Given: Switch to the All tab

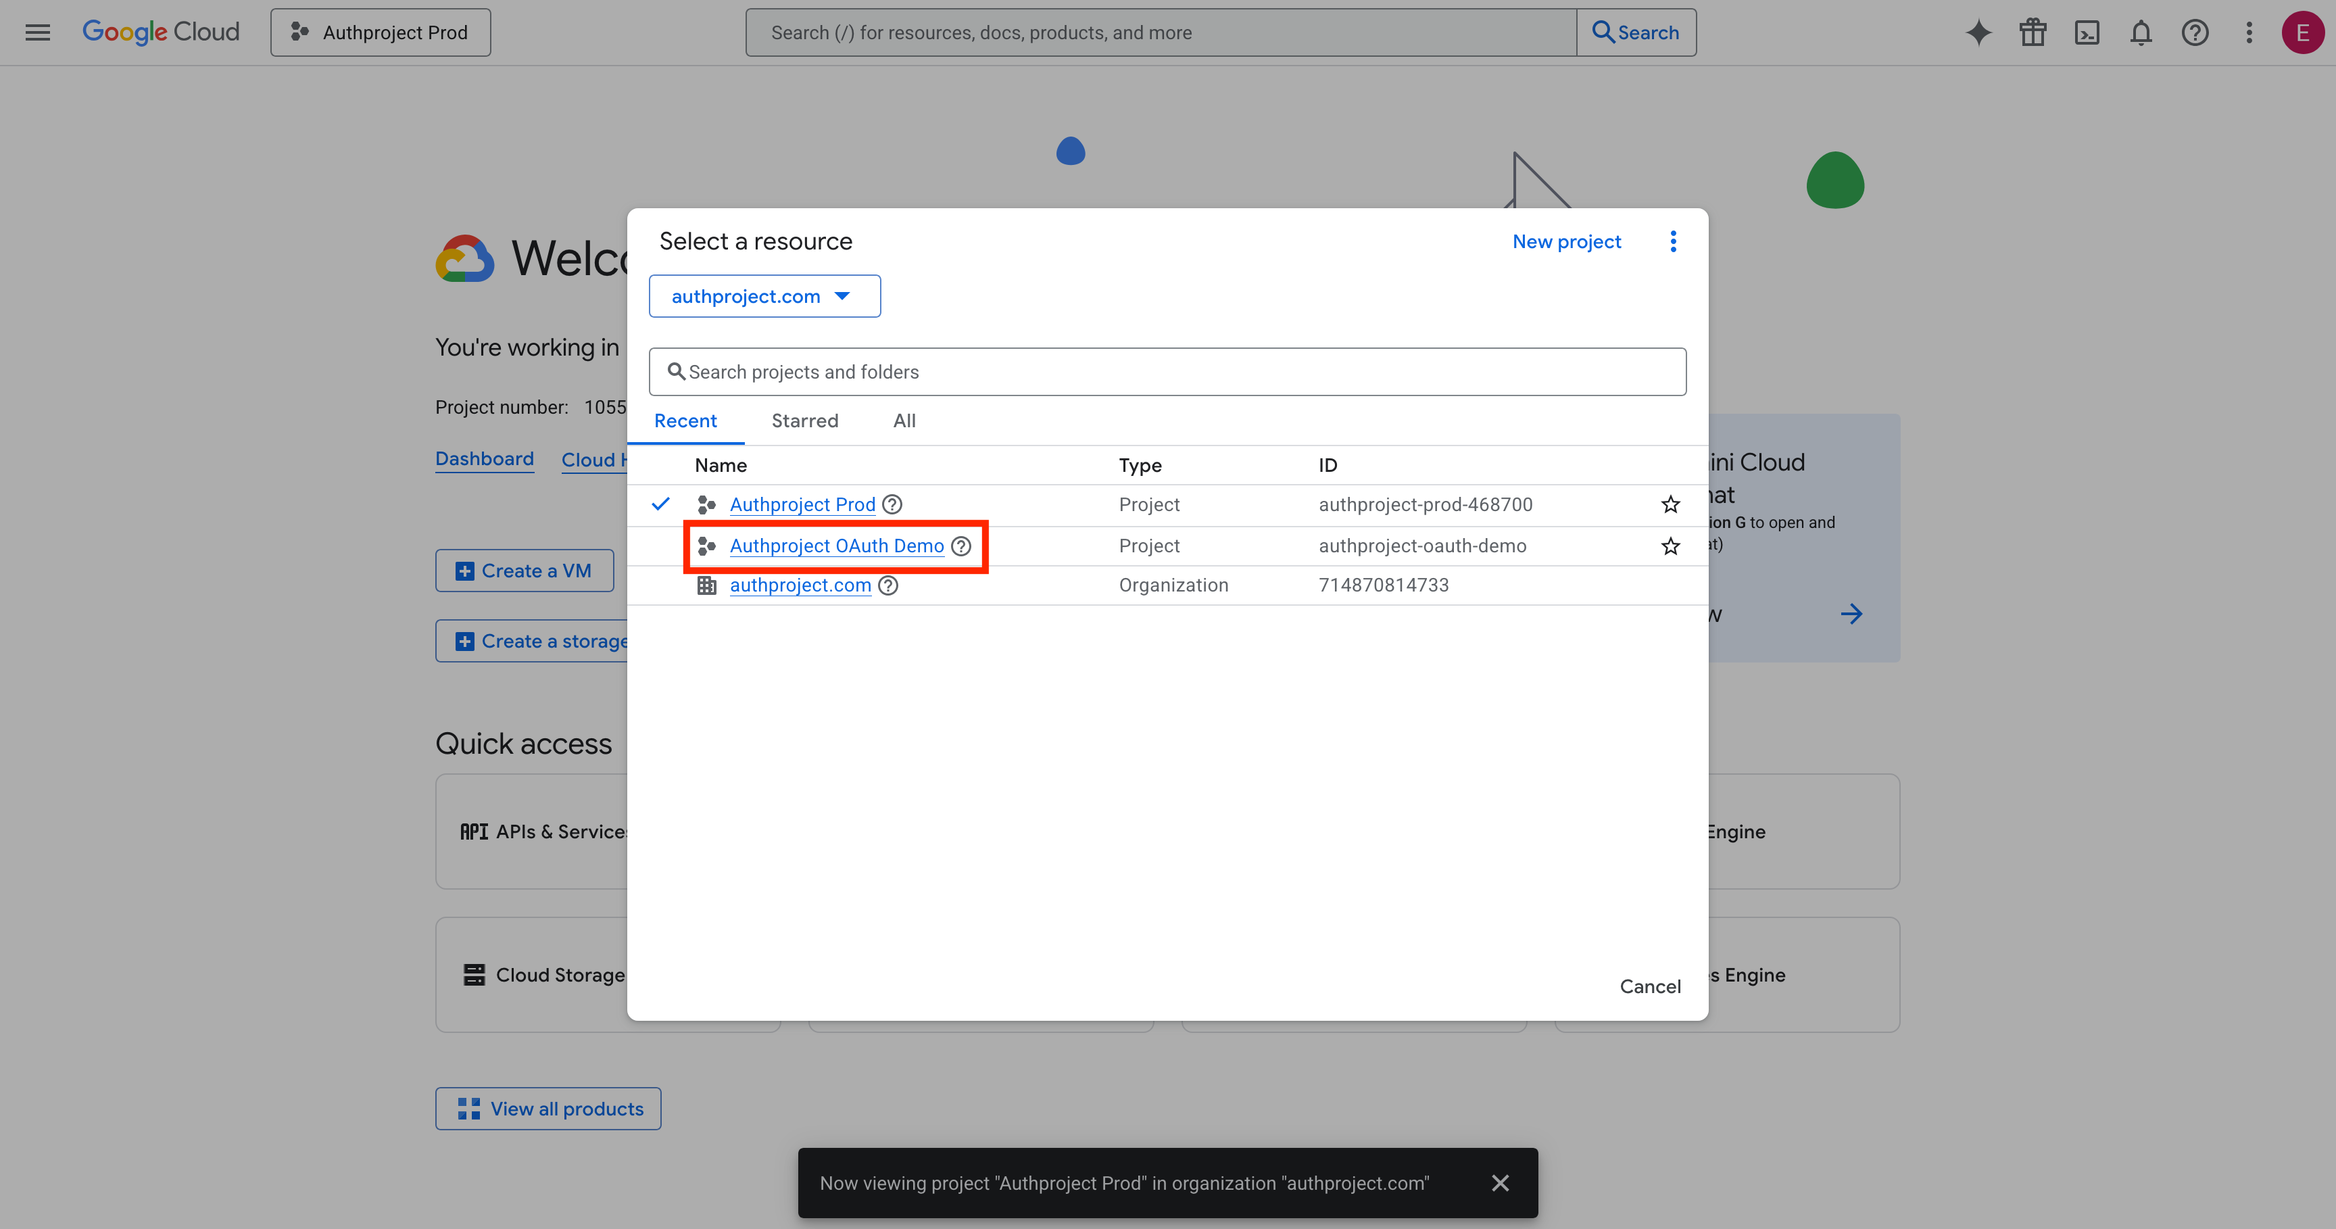Looking at the screenshot, I should point(904,421).
